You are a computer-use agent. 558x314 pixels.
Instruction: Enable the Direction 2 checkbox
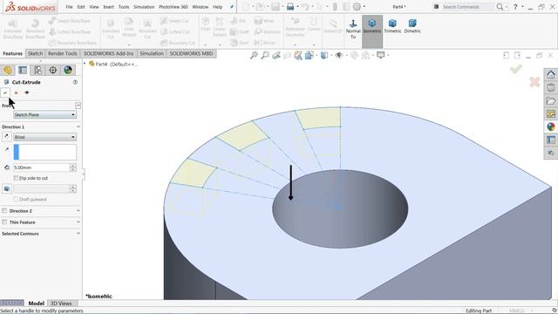[4, 211]
